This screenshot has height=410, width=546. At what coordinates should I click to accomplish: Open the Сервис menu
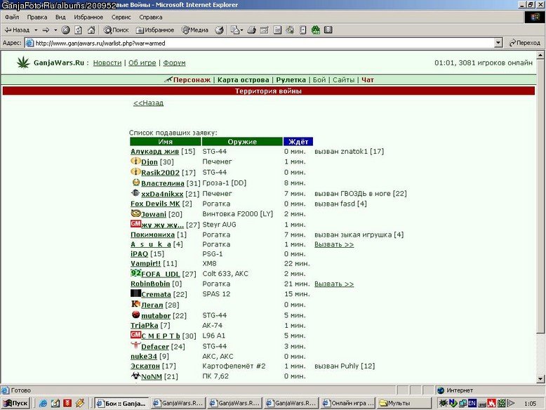pos(121,17)
